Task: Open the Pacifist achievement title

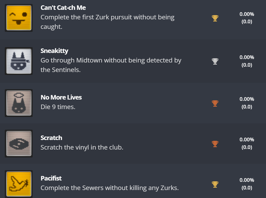Action: coord(51,178)
